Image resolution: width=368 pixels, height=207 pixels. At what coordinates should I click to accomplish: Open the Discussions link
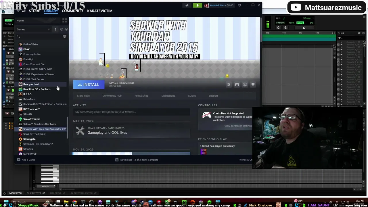pyautogui.click(x=168, y=96)
